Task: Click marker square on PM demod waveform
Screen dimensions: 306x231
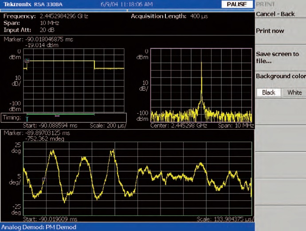Action: coord(43,179)
